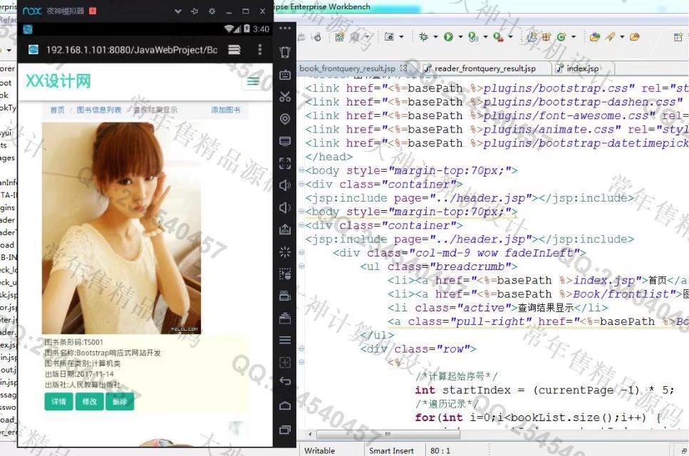This screenshot has height=456, width=689.
Task: Click the editor horizontal scrollbar thumb
Action: (388, 435)
